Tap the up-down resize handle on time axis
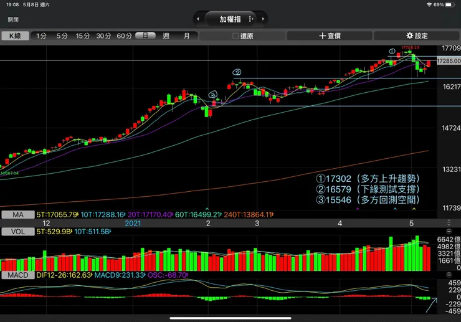Screen dimensions: 461x322 point(449,223)
